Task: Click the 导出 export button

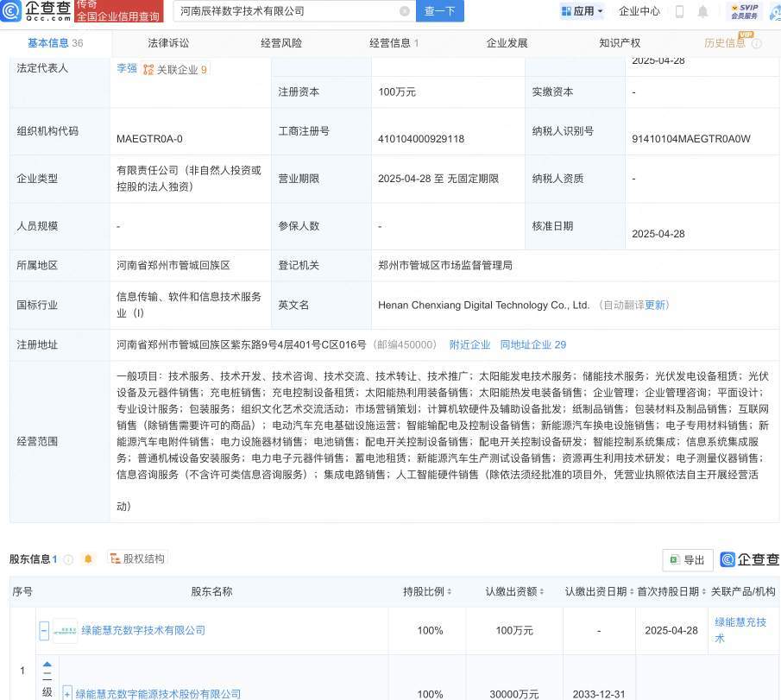Action: tap(687, 560)
